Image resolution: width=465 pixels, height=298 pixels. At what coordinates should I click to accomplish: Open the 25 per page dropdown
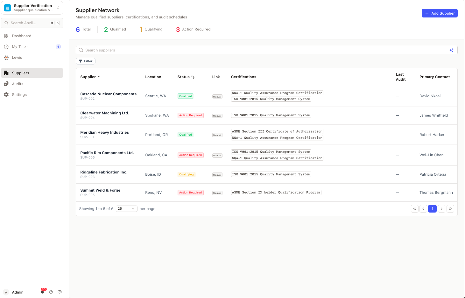point(126,209)
